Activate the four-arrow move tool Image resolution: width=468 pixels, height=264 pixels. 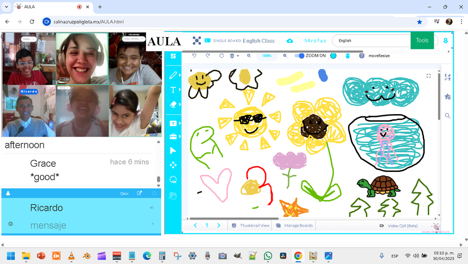coord(173,165)
